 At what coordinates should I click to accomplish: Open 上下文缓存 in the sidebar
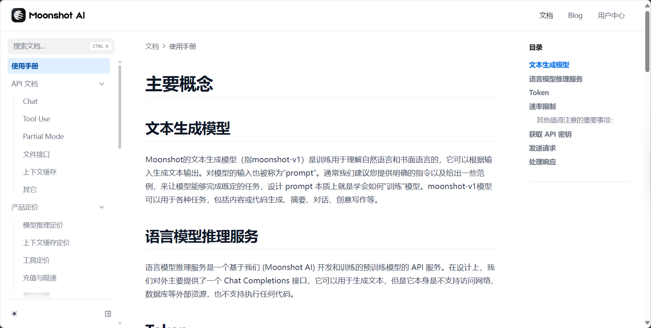40,172
